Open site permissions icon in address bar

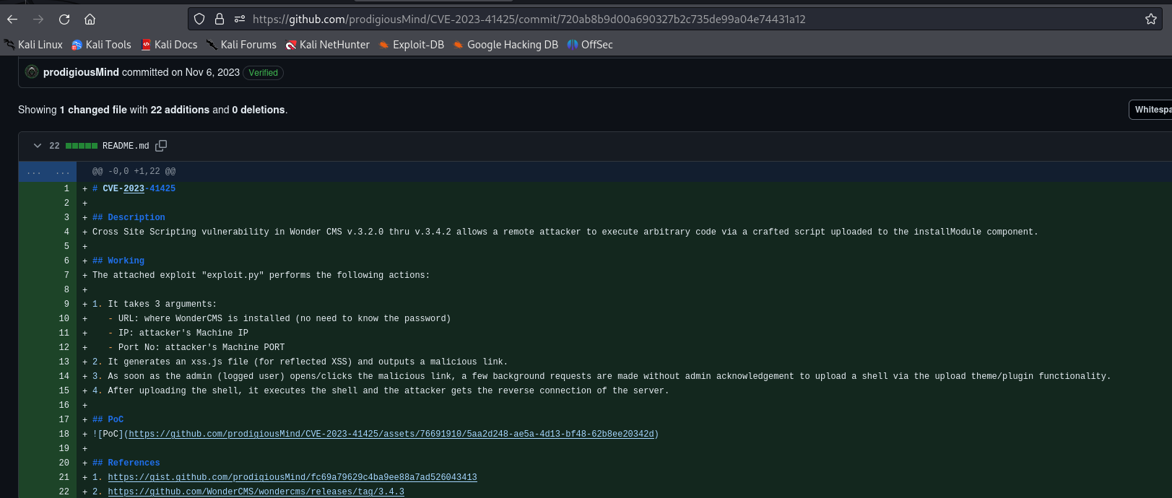(240, 19)
